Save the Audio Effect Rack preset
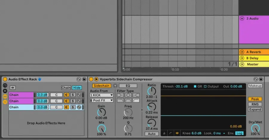Screen dimensions: 269x140 point(84,79)
